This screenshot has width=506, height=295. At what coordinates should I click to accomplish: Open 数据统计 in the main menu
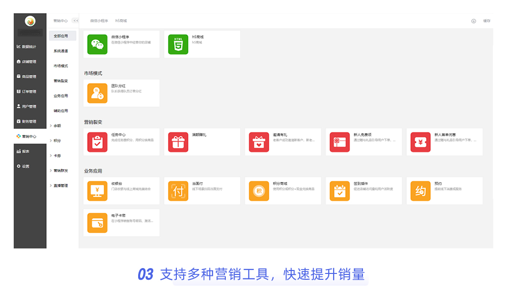29,47
